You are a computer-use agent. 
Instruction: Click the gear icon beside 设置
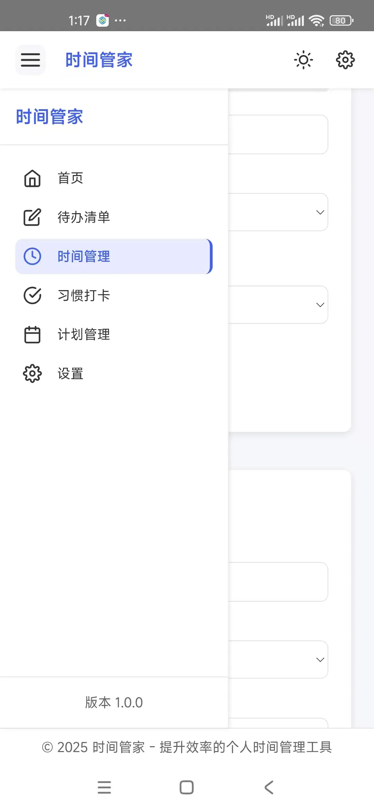(32, 374)
